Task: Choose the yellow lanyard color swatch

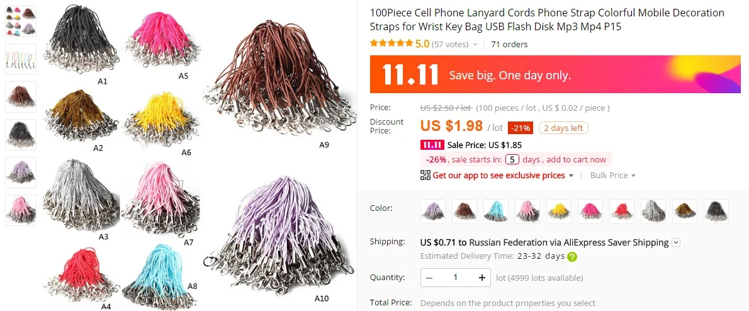Action: tap(559, 212)
